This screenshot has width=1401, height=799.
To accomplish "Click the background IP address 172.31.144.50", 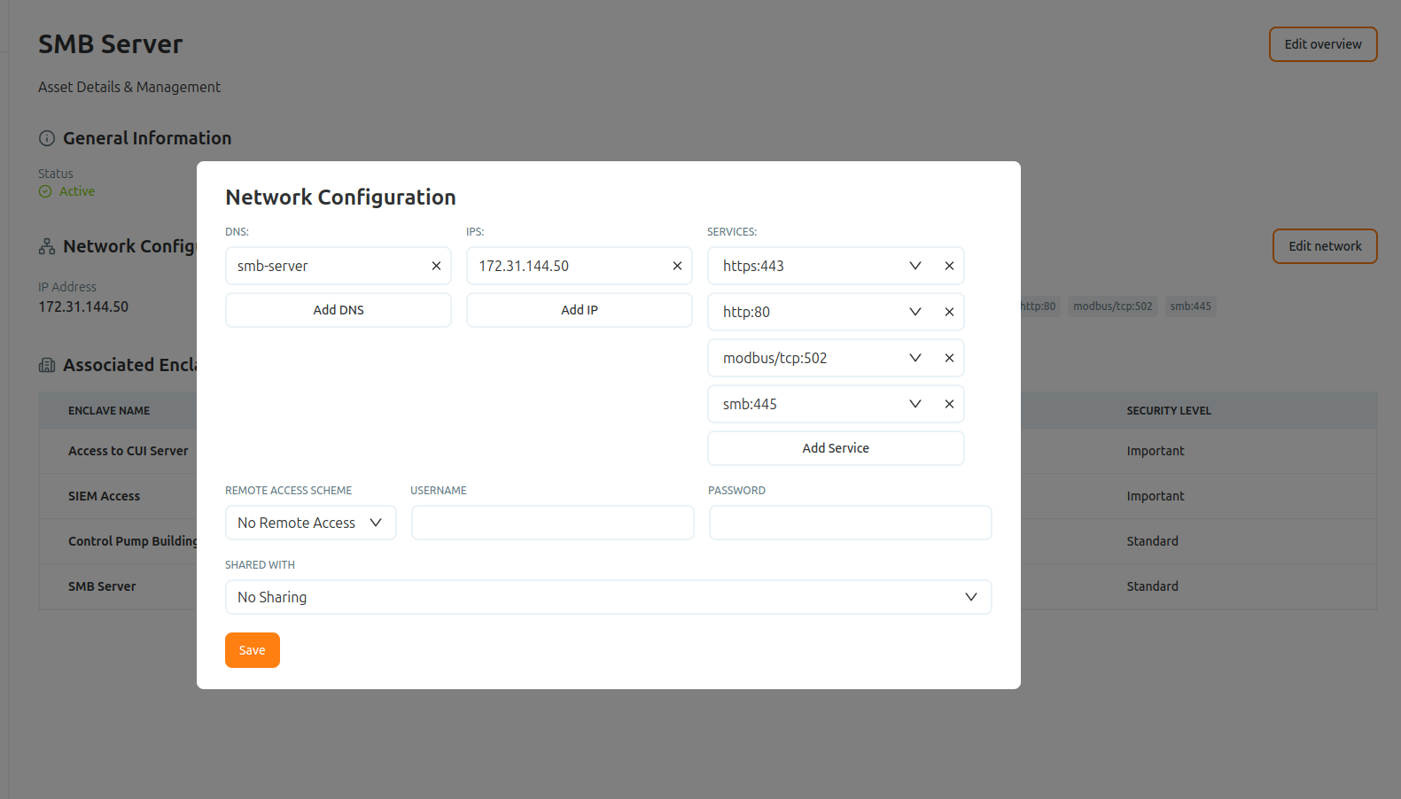I will tap(83, 306).
